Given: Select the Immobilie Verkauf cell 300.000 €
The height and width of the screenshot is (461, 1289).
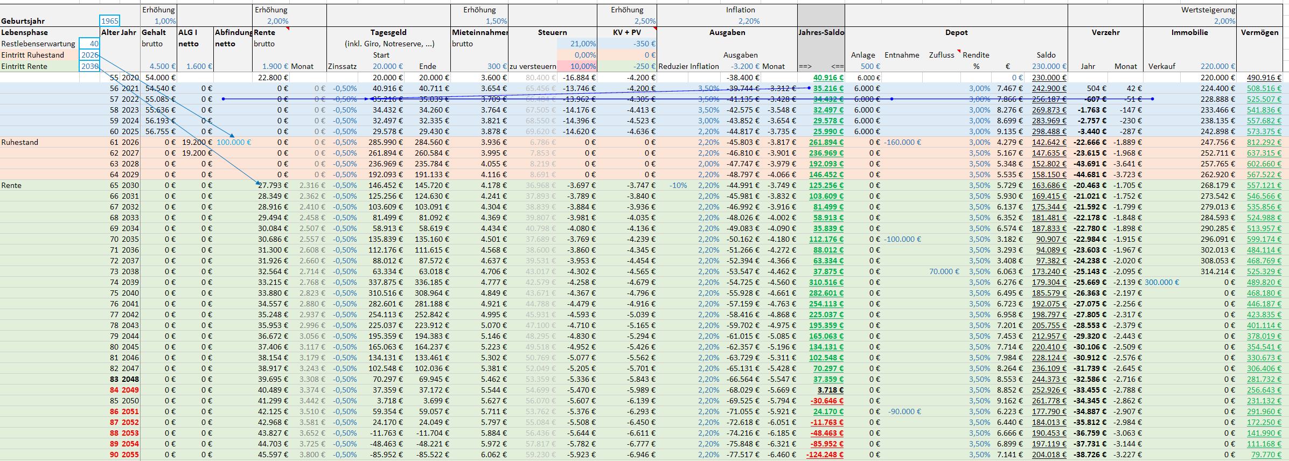Looking at the screenshot, I should [x=1161, y=282].
